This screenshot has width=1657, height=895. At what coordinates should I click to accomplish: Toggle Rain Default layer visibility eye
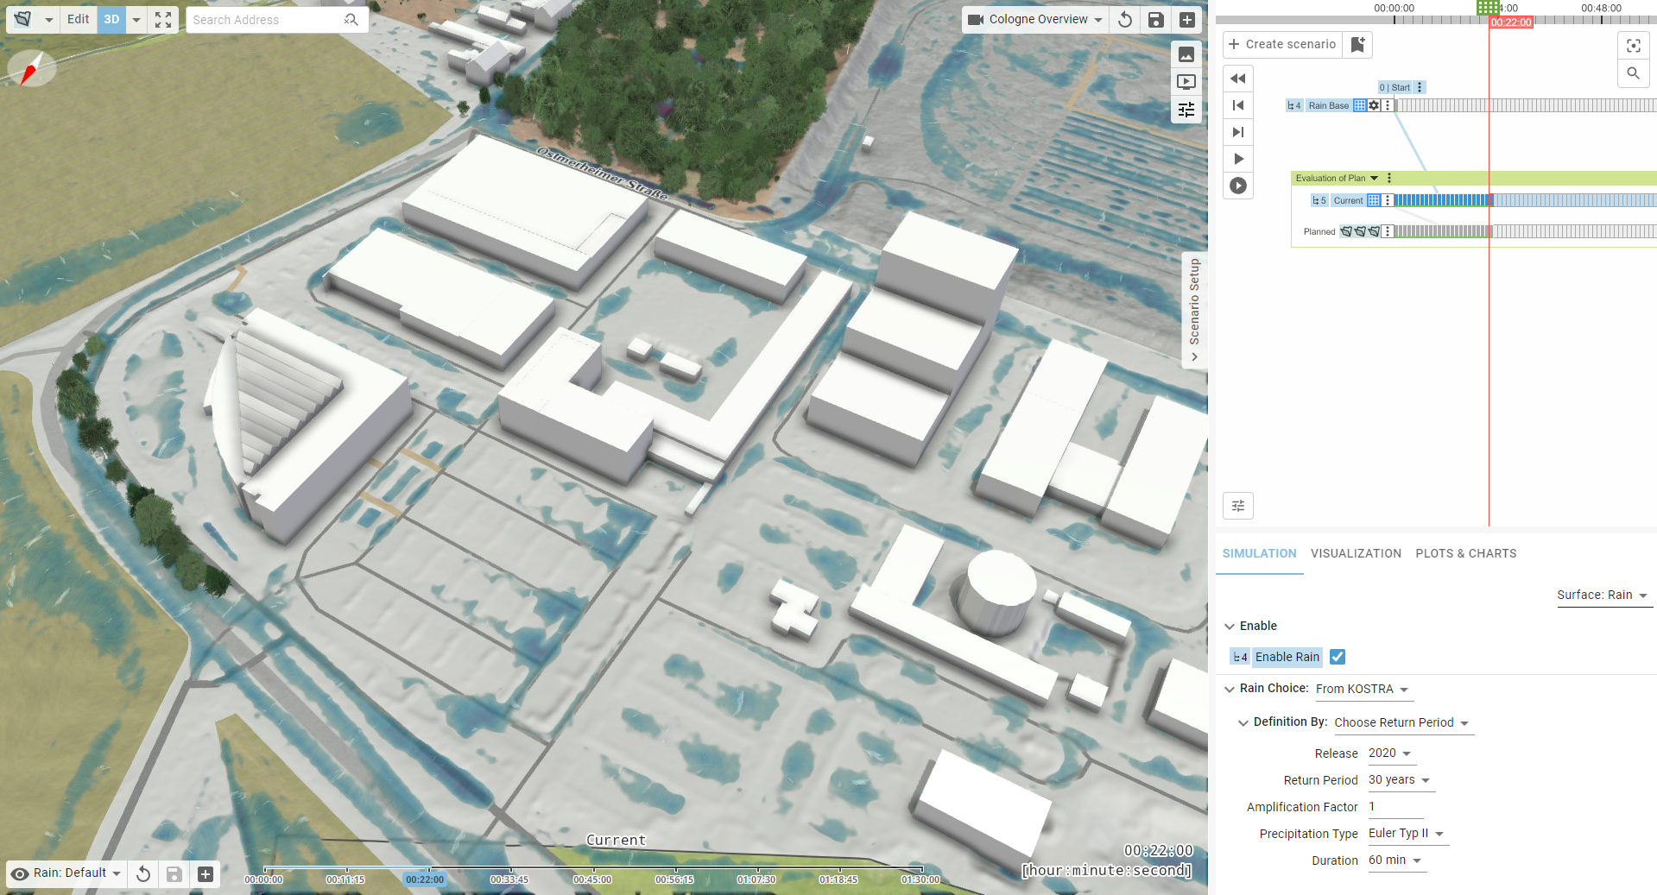[20, 873]
